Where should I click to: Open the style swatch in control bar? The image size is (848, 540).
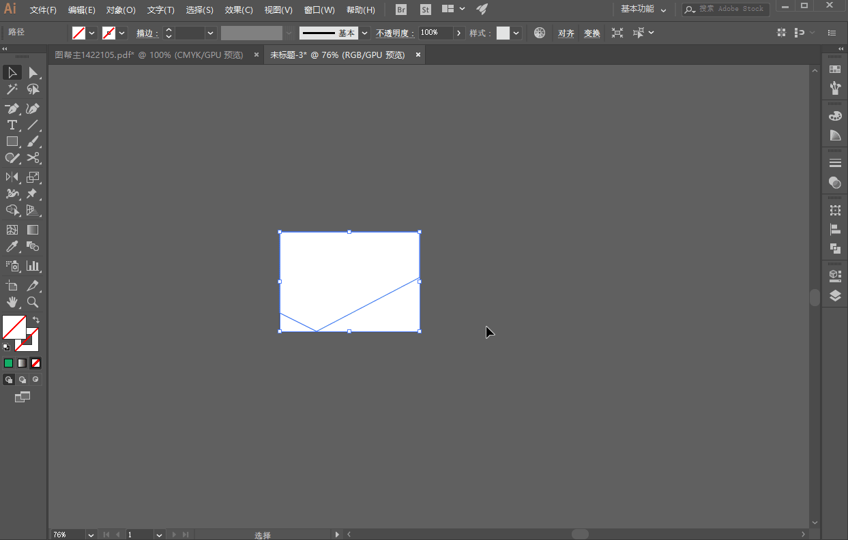503,33
